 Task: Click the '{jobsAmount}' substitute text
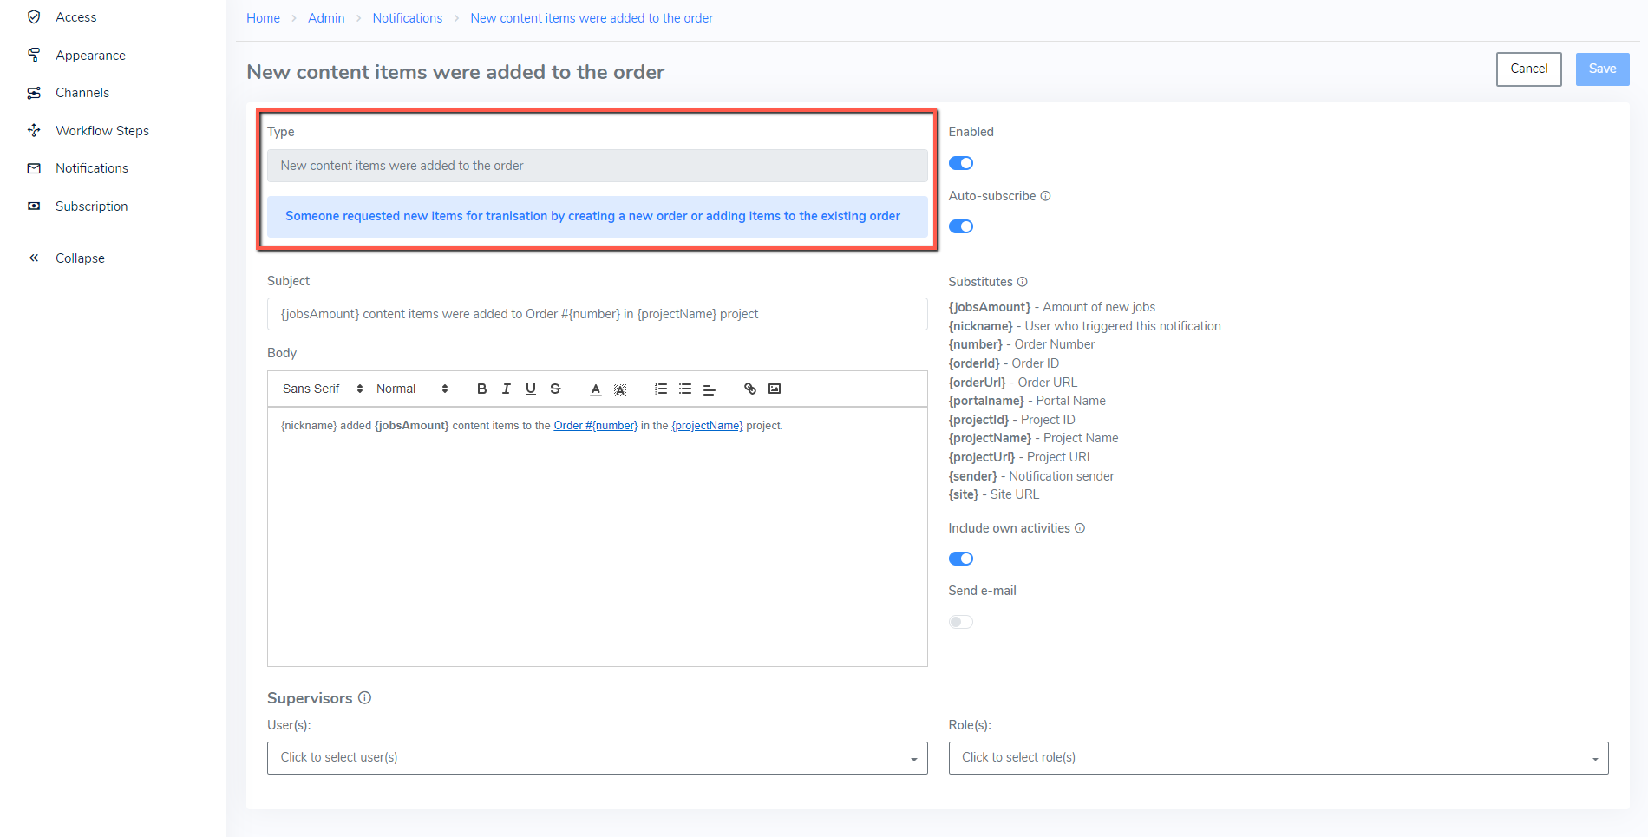coord(990,307)
